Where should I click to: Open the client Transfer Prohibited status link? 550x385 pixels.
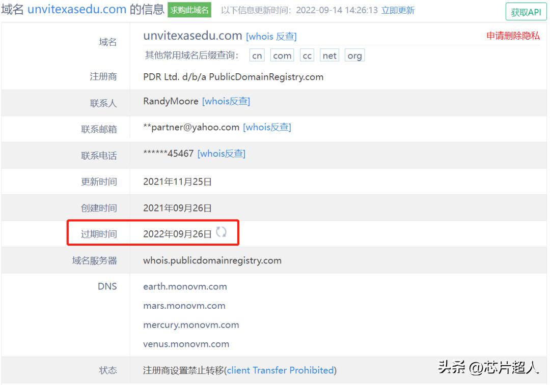click(281, 370)
